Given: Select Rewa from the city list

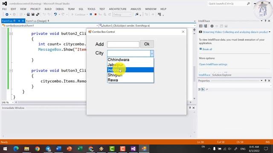Looking at the screenshot, I should (131, 80).
